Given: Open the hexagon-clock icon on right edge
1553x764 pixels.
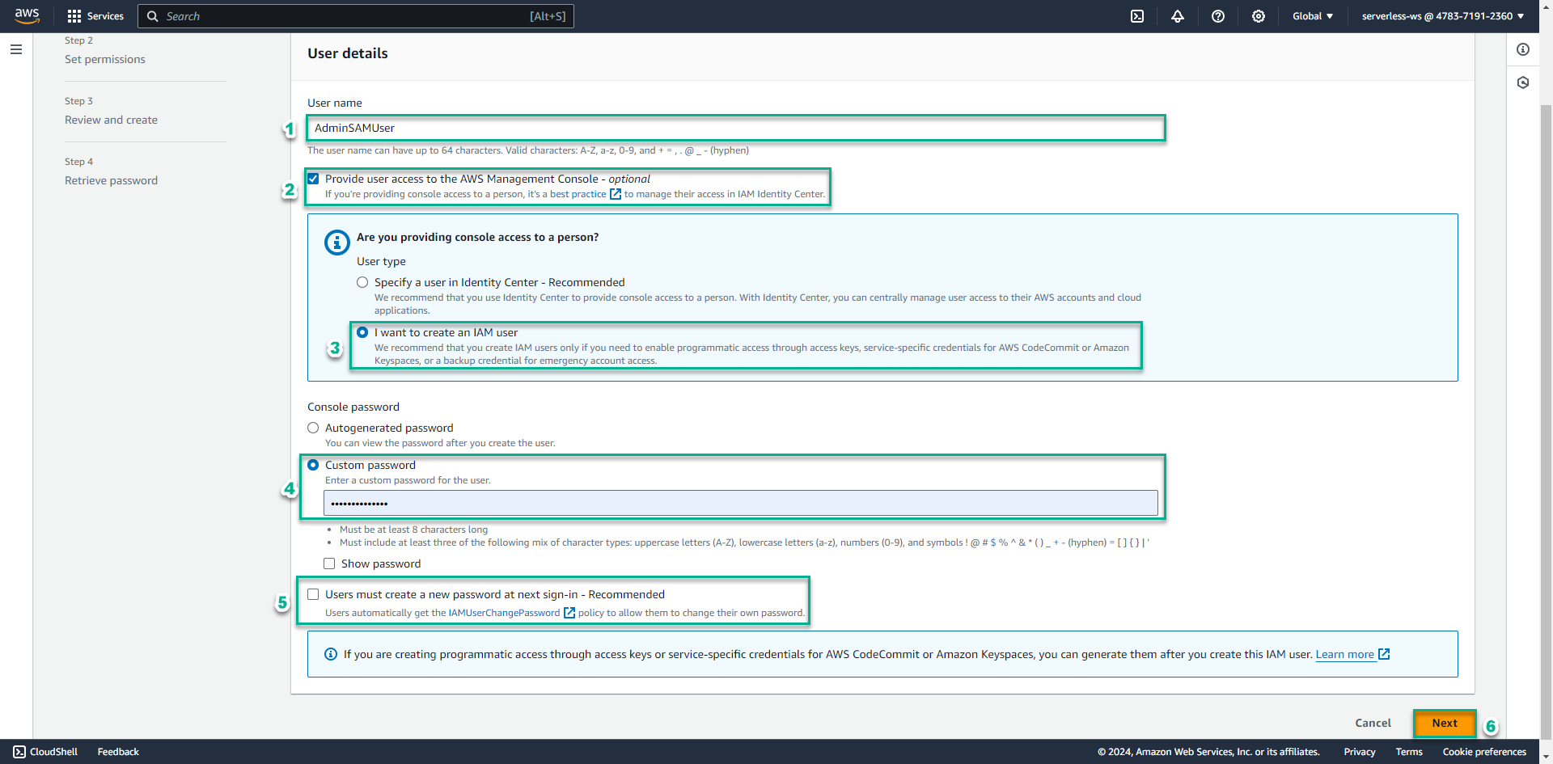Looking at the screenshot, I should pyautogui.click(x=1523, y=82).
